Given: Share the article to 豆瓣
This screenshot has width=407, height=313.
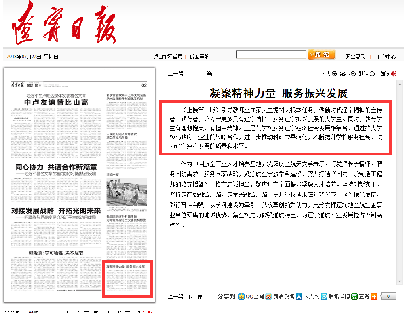Looking at the screenshot, I should pyautogui.click(x=360, y=296).
